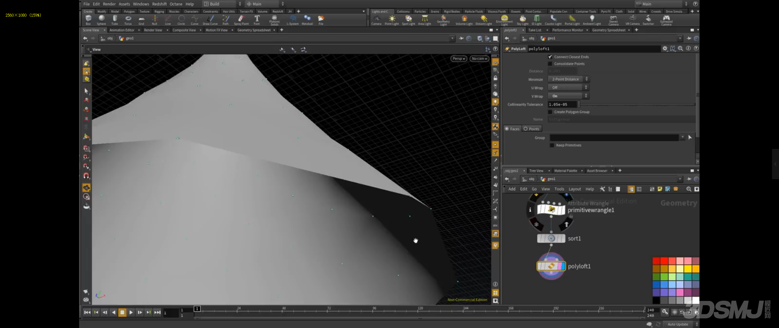
Task: Open the network editor Layout menu
Action: click(575, 189)
